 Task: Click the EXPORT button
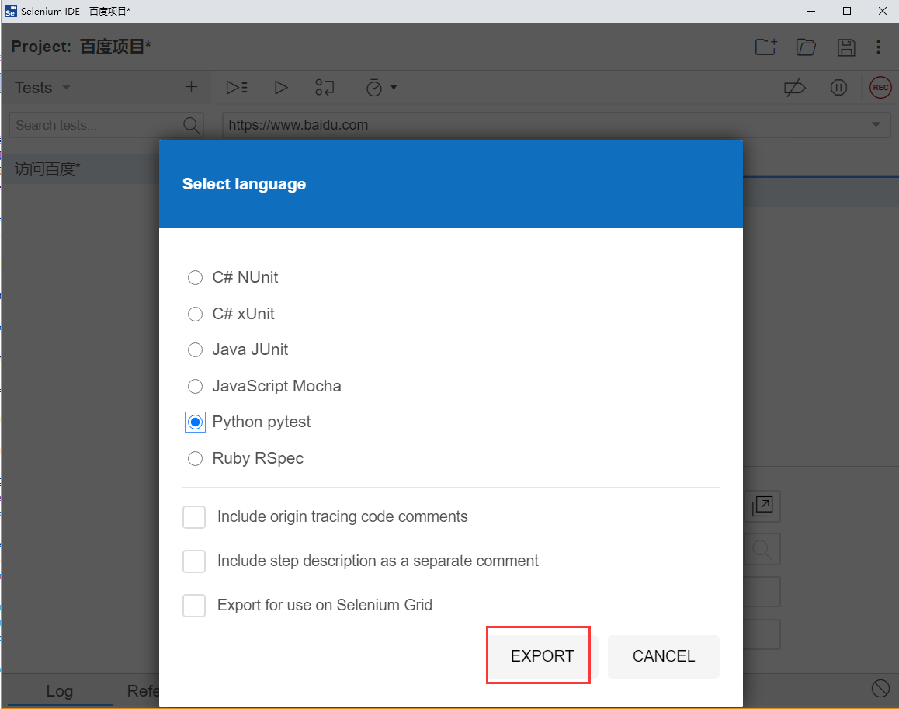(x=538, y=655)
